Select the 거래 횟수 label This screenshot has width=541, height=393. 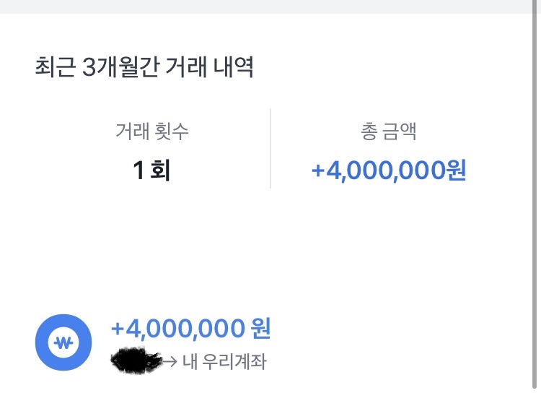[152, 131]
